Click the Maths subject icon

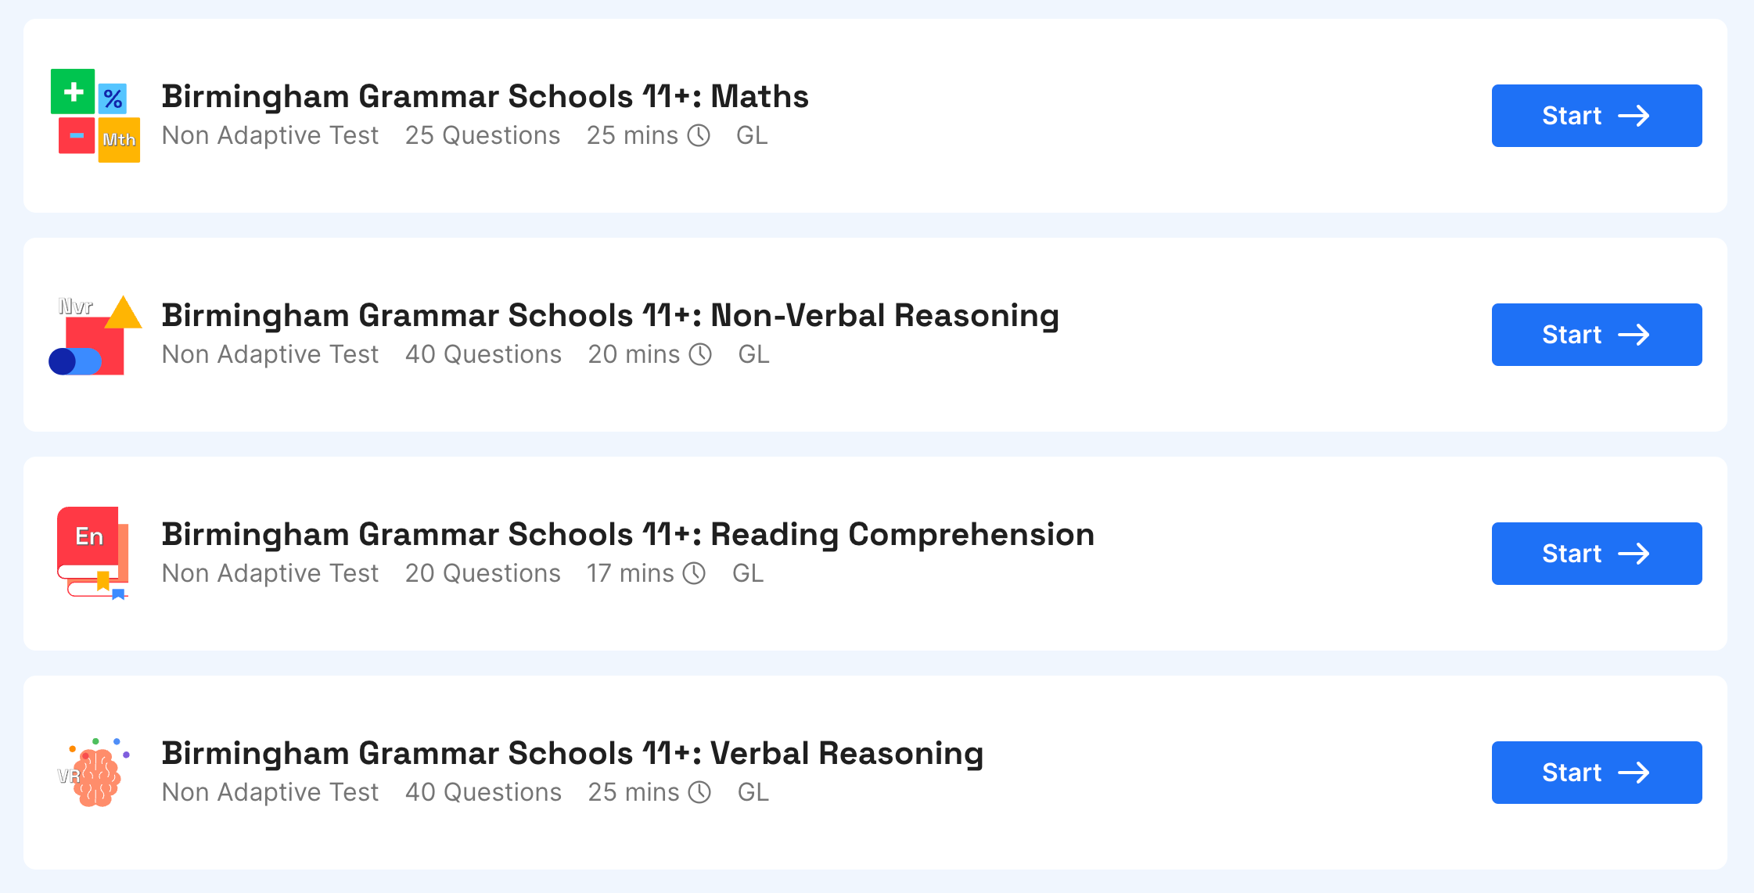click(x=95, y=116)
